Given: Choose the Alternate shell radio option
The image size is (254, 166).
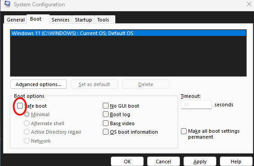Looking at the screenshot, I should [x=27, y=123].
